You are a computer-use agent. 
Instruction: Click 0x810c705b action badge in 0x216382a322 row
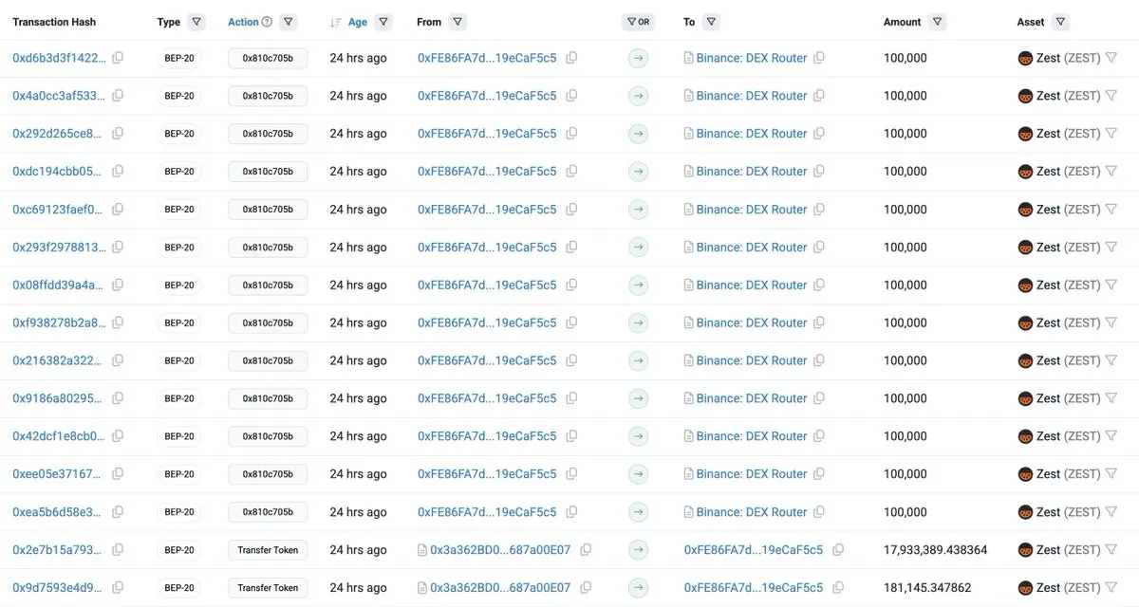click(268, 360)
